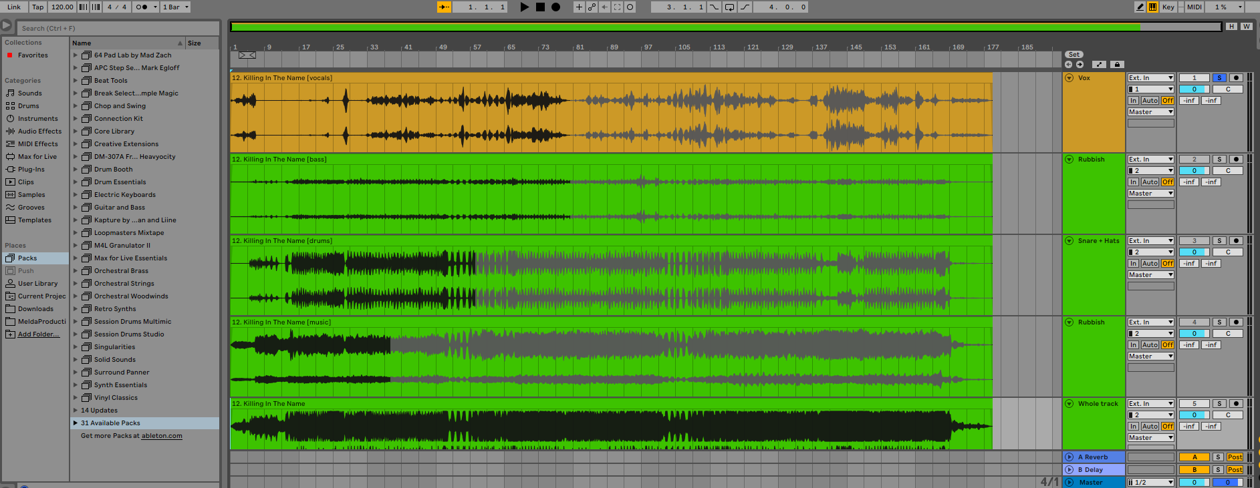
Task: Toggle the Key map mode button
Action: click(x=1168, y=7)
